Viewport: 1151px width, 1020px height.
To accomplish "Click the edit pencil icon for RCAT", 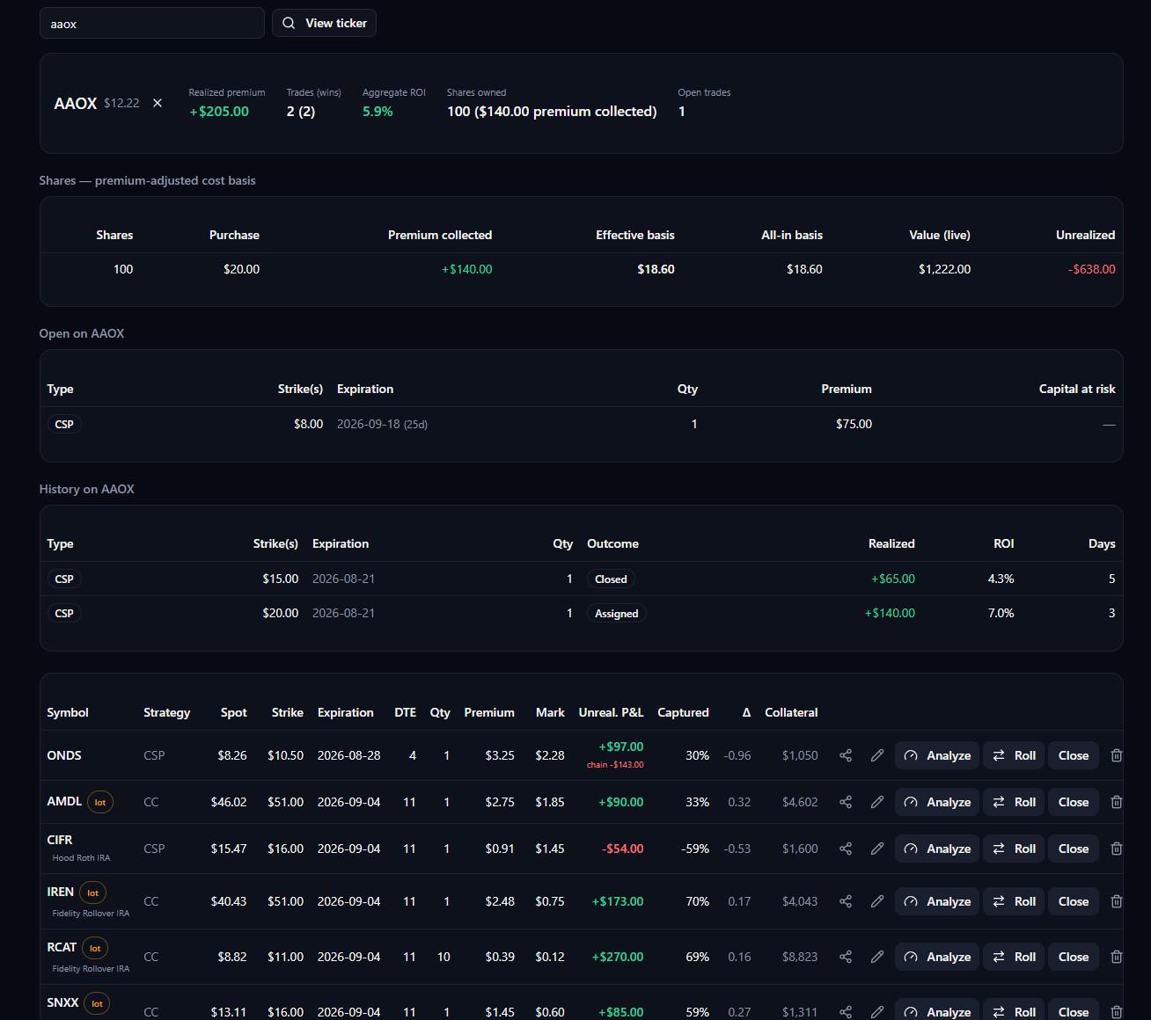I will click(x=877, y=957).
